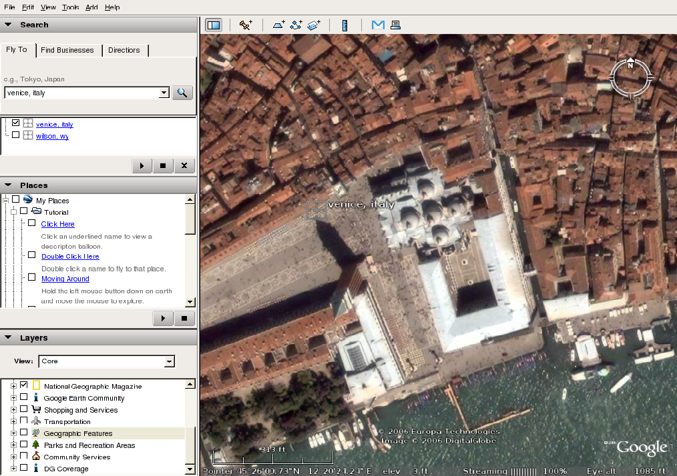Expand the DG Coverage node

coord(13,468)
